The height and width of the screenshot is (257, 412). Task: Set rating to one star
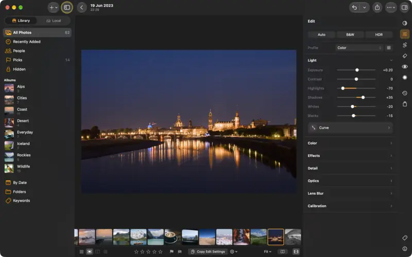tap(136, 252)
